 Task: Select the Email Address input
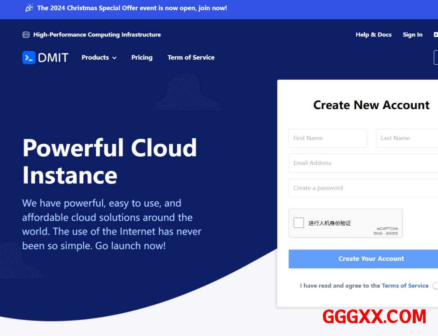364,163
